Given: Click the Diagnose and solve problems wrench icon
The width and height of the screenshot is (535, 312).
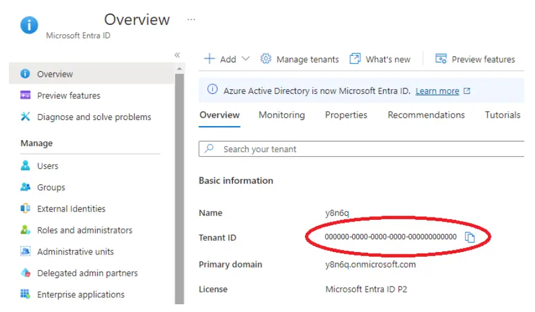Looking at the screenshot, I should 25,116.
